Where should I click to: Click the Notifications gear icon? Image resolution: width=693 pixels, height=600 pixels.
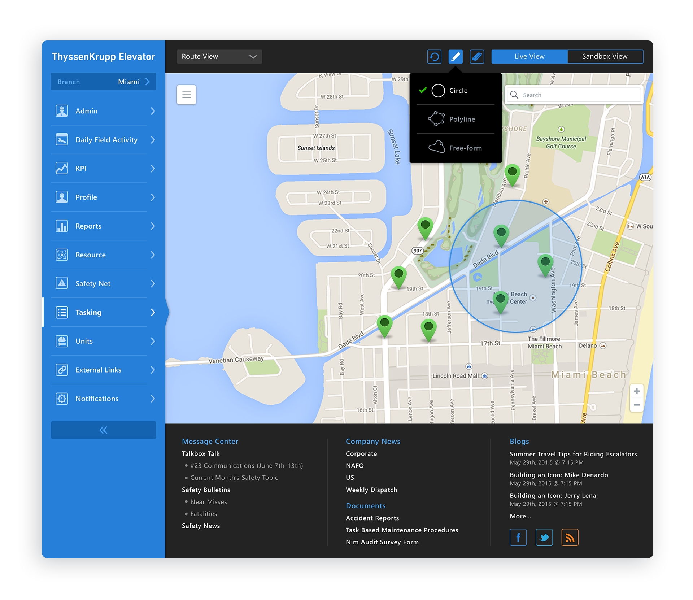pos(62,399)
